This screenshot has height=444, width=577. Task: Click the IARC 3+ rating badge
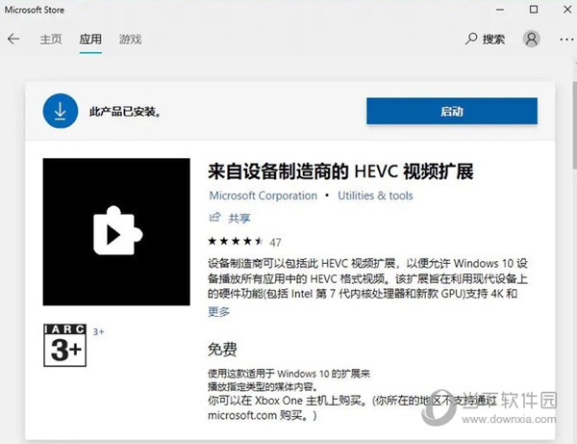pos(64,345)
